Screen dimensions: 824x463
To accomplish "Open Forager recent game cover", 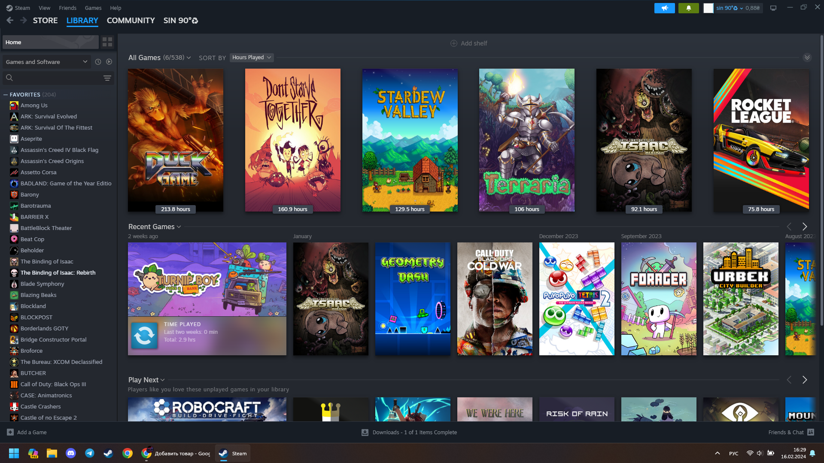I will (x=659, y=299).
